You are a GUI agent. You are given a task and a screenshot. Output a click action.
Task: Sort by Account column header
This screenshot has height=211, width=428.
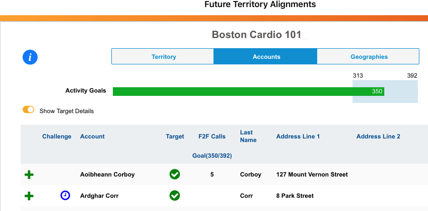93,136
